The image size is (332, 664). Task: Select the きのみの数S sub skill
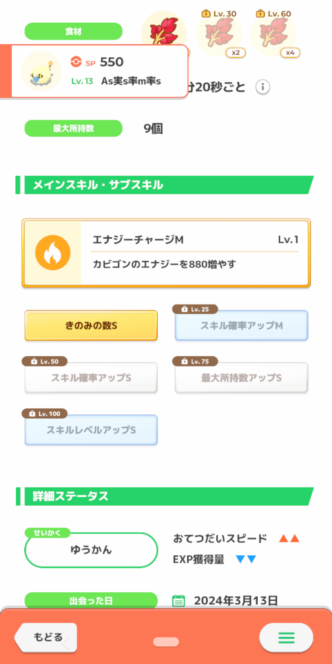click(x=91, y=325)
